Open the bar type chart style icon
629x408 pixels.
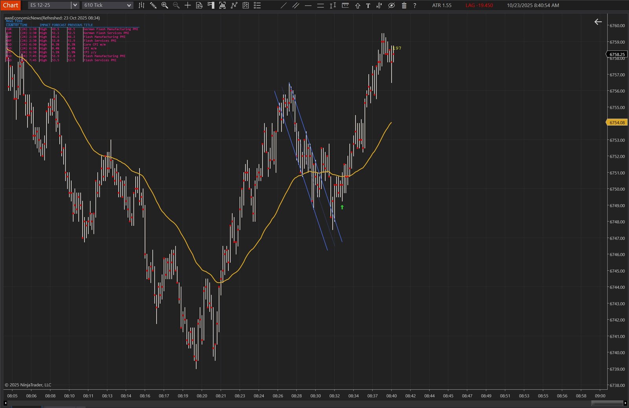pos(142,5)
